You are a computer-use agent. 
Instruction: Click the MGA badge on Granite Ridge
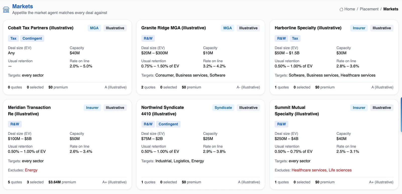point(228,28)
